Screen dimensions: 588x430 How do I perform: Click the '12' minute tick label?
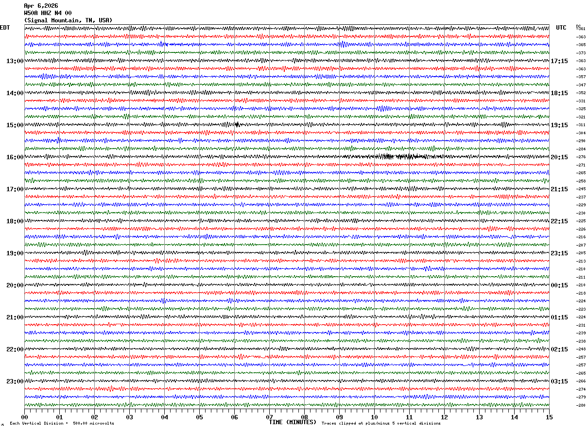[x=444, y=417]
